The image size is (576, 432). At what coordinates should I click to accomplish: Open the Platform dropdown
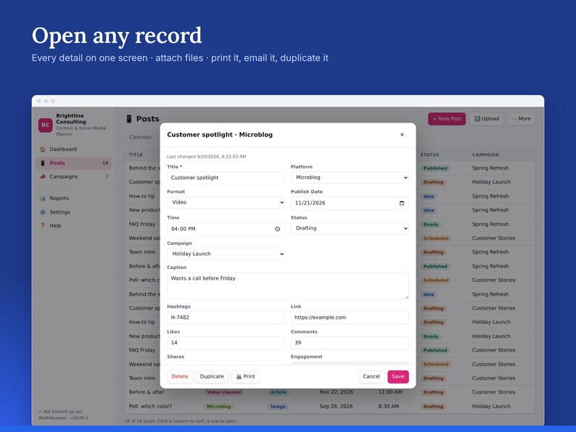click(350, 178)
